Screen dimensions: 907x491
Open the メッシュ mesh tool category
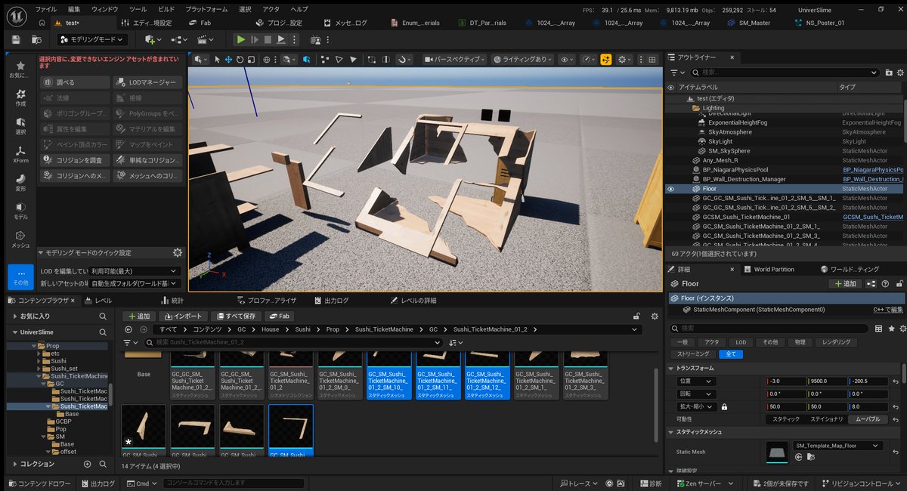20,239
